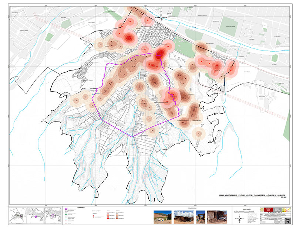Click the large red dot legend symbol
The image size is (296, 229).
click(93, 216)
